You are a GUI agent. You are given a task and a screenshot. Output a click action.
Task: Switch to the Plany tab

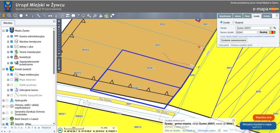[247, 16]
